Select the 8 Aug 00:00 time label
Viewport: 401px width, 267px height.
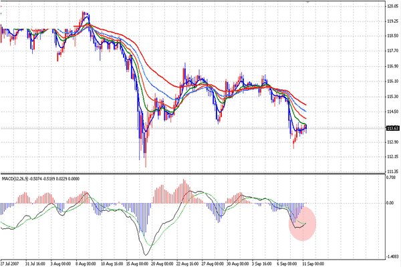[86, 264]
